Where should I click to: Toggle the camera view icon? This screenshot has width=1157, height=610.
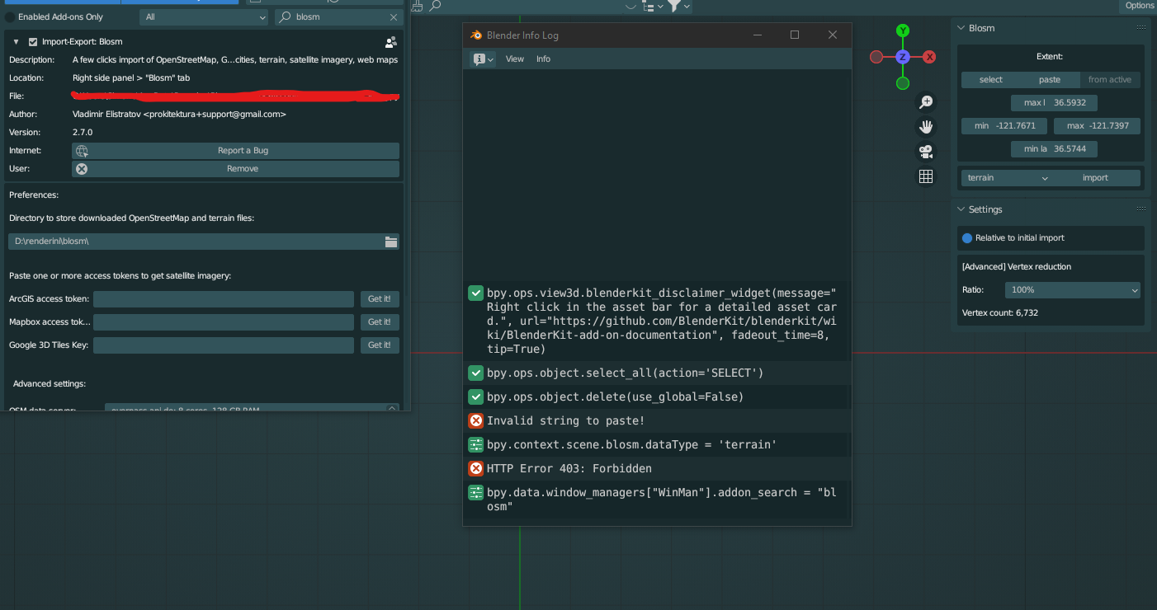click(926, 152)
